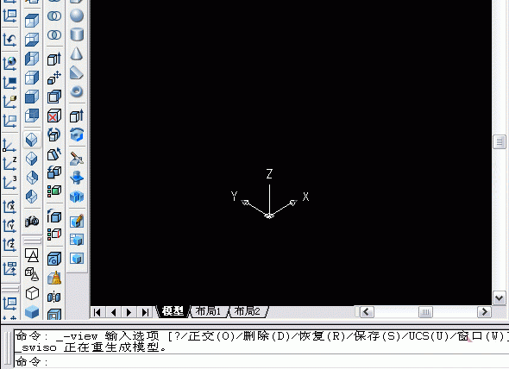Rotate UCS about the Z axis
The width and height of the screenshot is (509, 369).
click(x=9, y=244)
